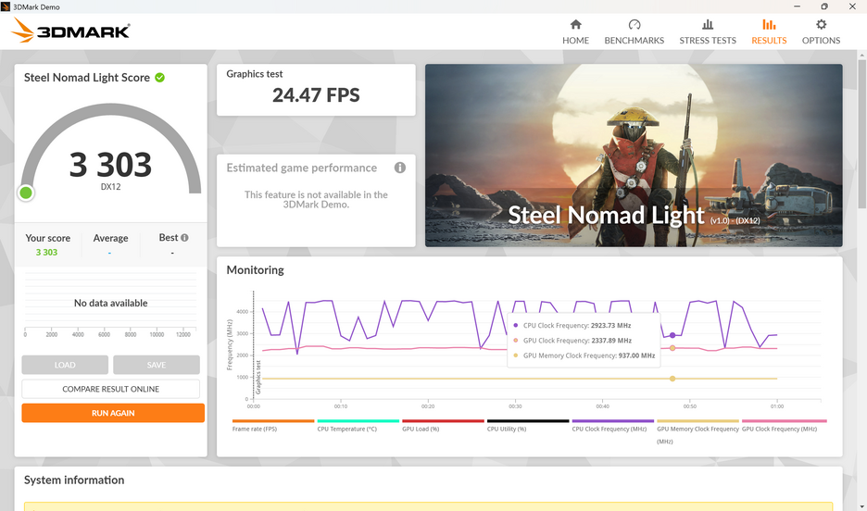Click the Benchmarks gauge icon
Screen dimensions: 867x511
635,24
